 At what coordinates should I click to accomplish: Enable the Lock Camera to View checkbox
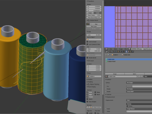(87, 44)
